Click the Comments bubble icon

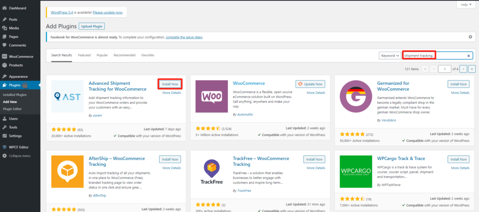(x=5, y=45)
